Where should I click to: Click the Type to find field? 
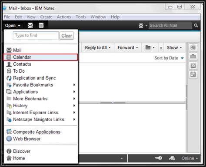pos(36,35)
